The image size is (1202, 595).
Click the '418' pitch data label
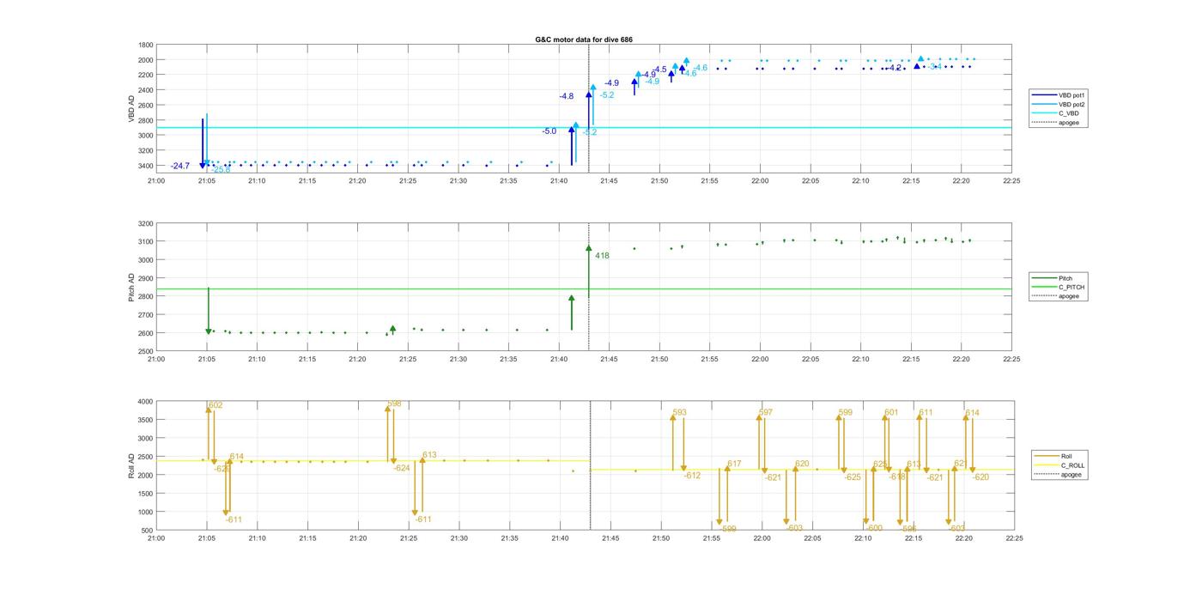[602, 256]
